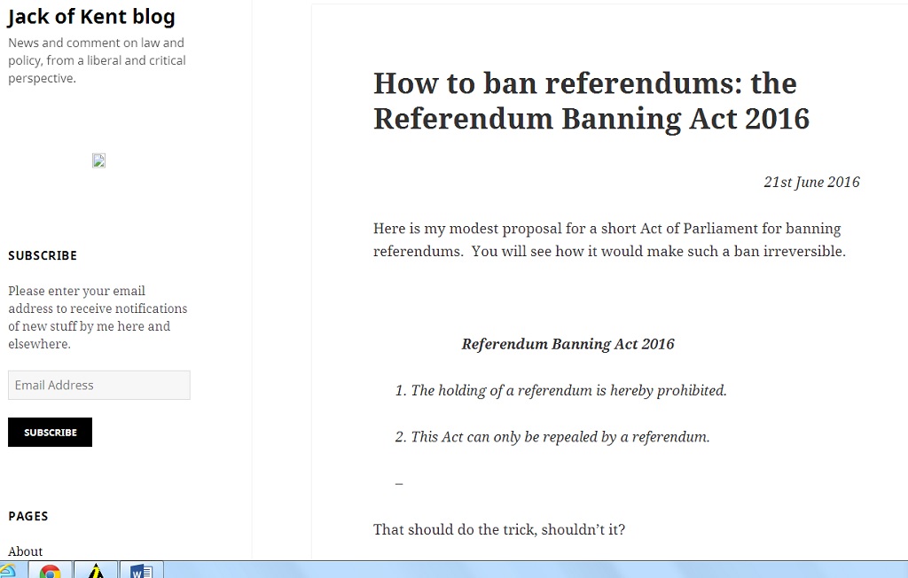Click the 21st June 2016 date
Screen dimensions: 908x578
pyautogui.click(x=811, y=183)
